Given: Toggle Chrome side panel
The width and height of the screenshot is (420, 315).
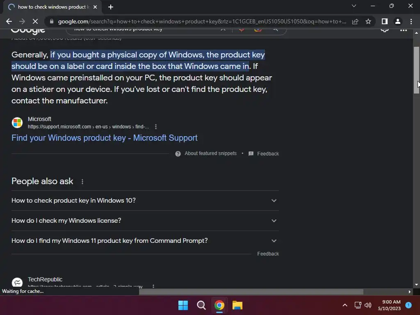Looking at the screenshot, I should [x=385, y=21].
